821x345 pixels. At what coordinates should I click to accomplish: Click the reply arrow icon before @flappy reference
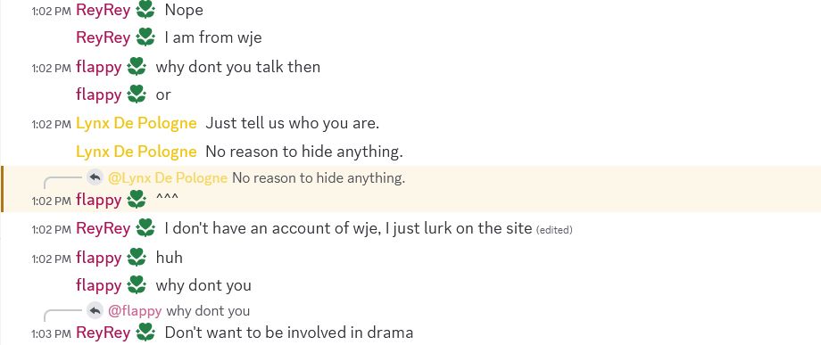pos(95,310)
